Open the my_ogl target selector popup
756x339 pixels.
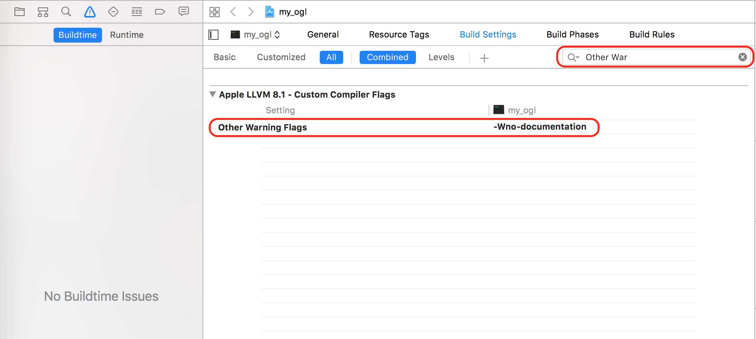coord(256,35)
